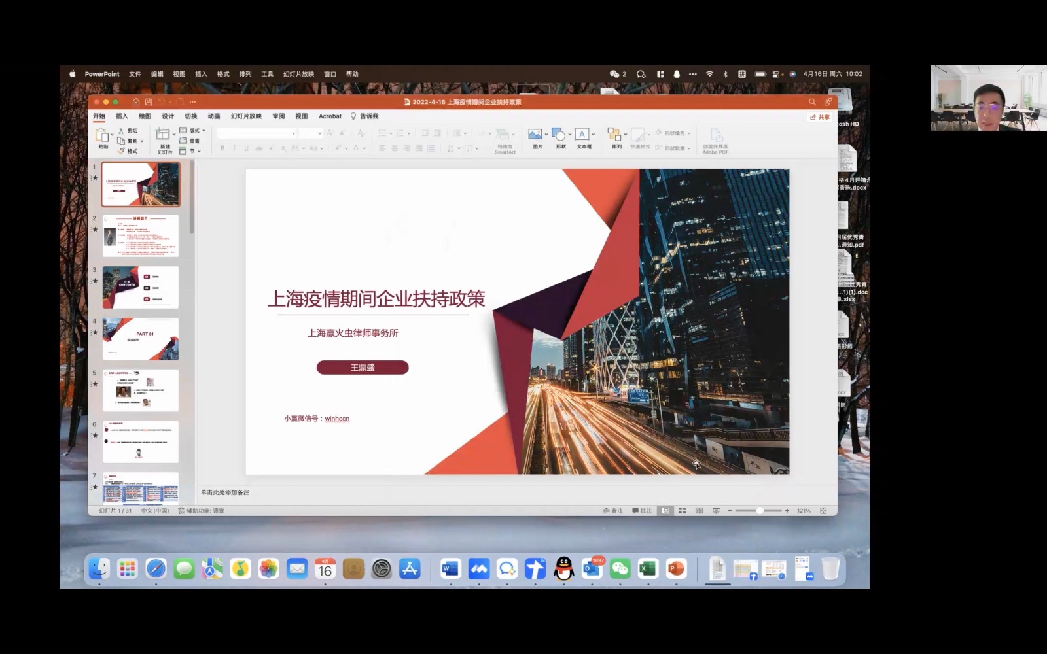The width and height of the screenshot is (1047, 654).
Task: Switch to Slide Sorter view
Action: click(683, 511)
